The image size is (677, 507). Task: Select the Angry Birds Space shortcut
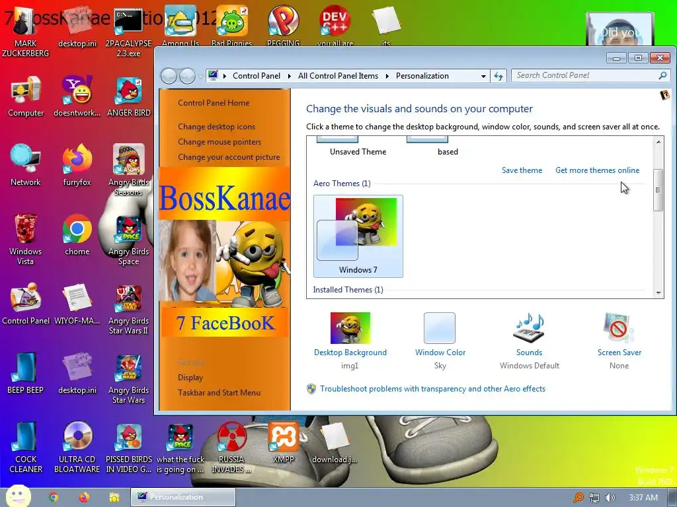[129, 239]
